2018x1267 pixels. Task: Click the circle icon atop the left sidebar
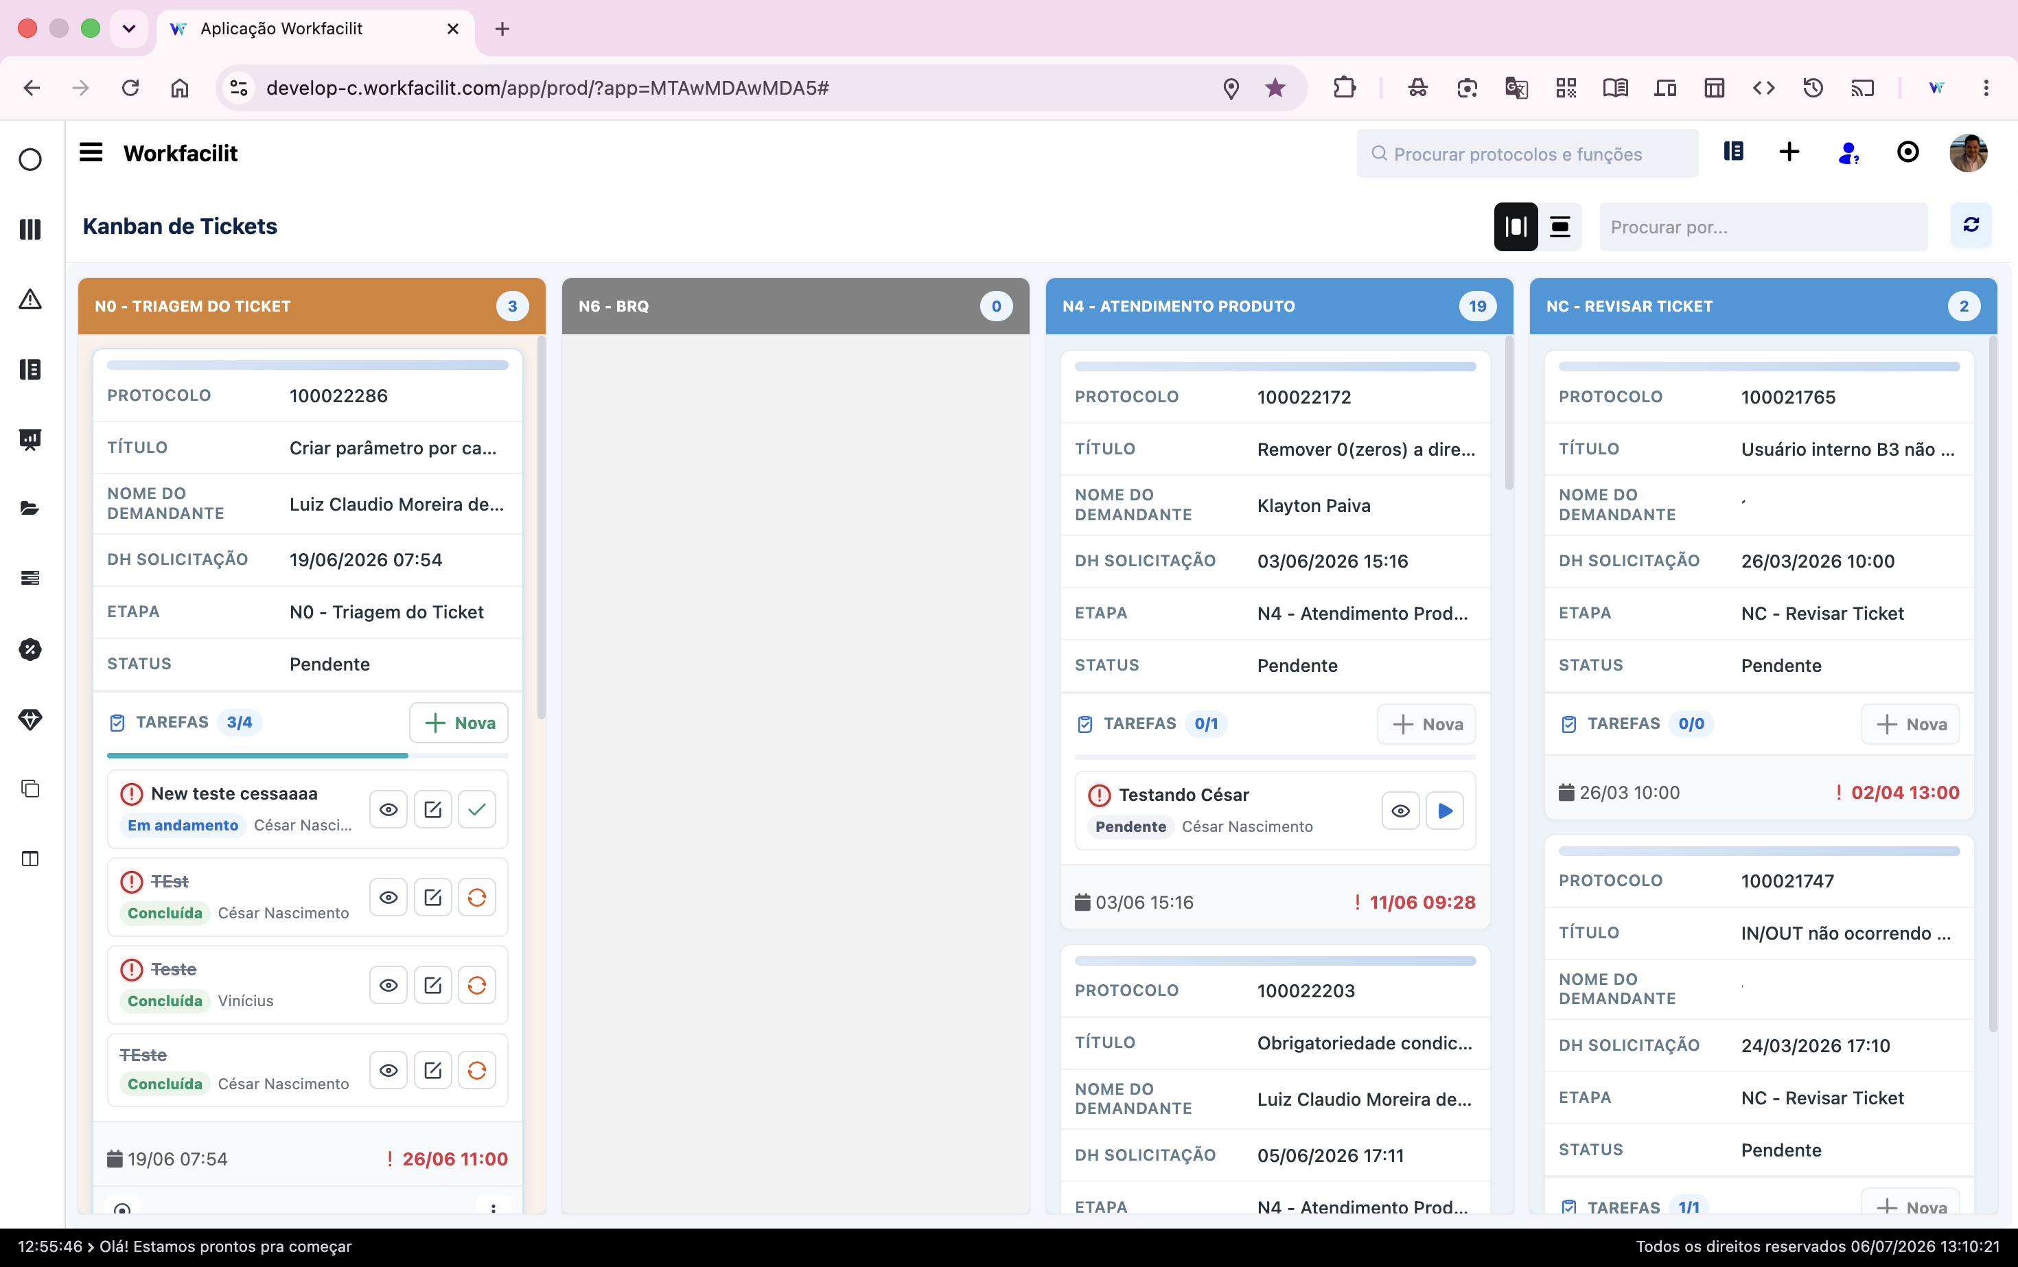[x=30, y=159]
